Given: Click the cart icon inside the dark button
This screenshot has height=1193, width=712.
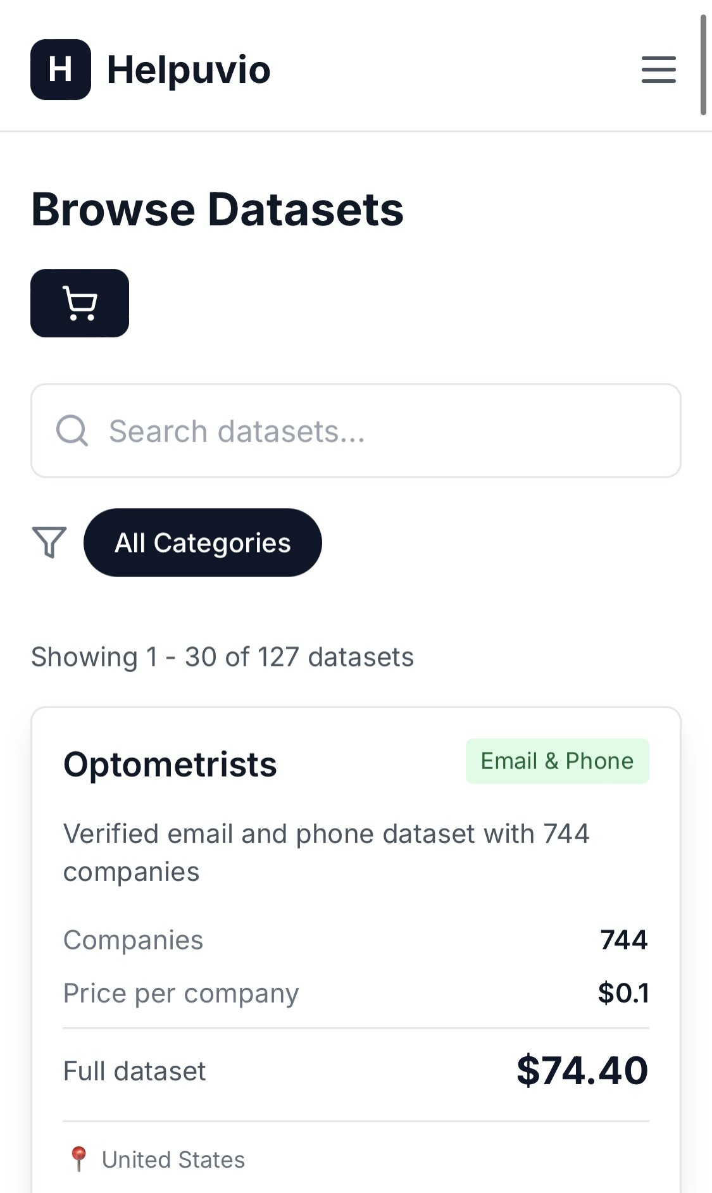Looking at the screenshot, I should point(80,303).
